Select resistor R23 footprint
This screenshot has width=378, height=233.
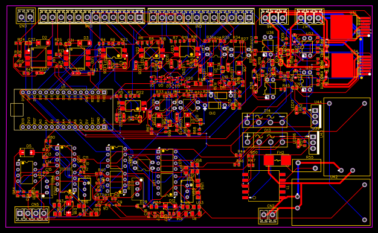(121, 43)
